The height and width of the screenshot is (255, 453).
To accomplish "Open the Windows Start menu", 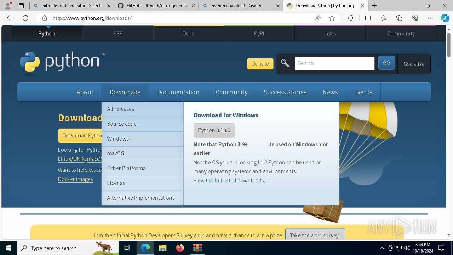I will [8, 248].
